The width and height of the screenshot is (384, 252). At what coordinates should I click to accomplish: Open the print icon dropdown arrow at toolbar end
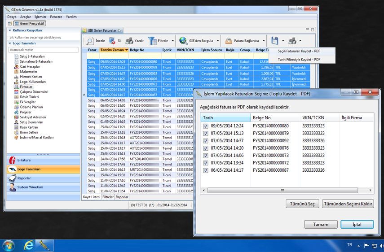coord(300,41)
